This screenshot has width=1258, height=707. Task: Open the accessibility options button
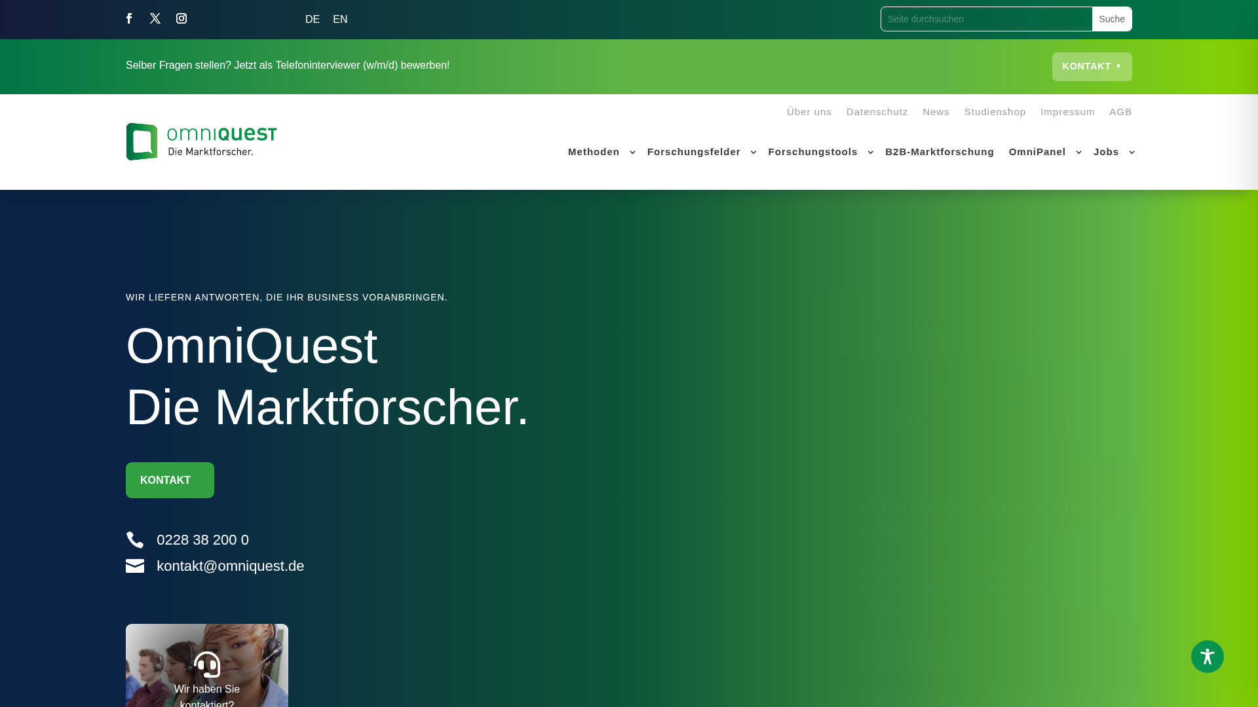[1208, 657]
